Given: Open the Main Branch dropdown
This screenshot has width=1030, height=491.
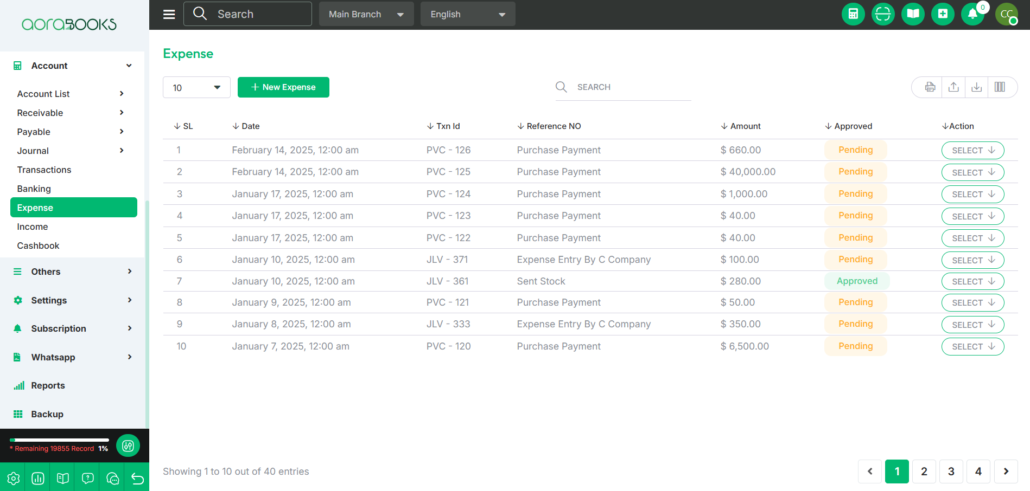Looking at the screenshot, I should (366, 14).
